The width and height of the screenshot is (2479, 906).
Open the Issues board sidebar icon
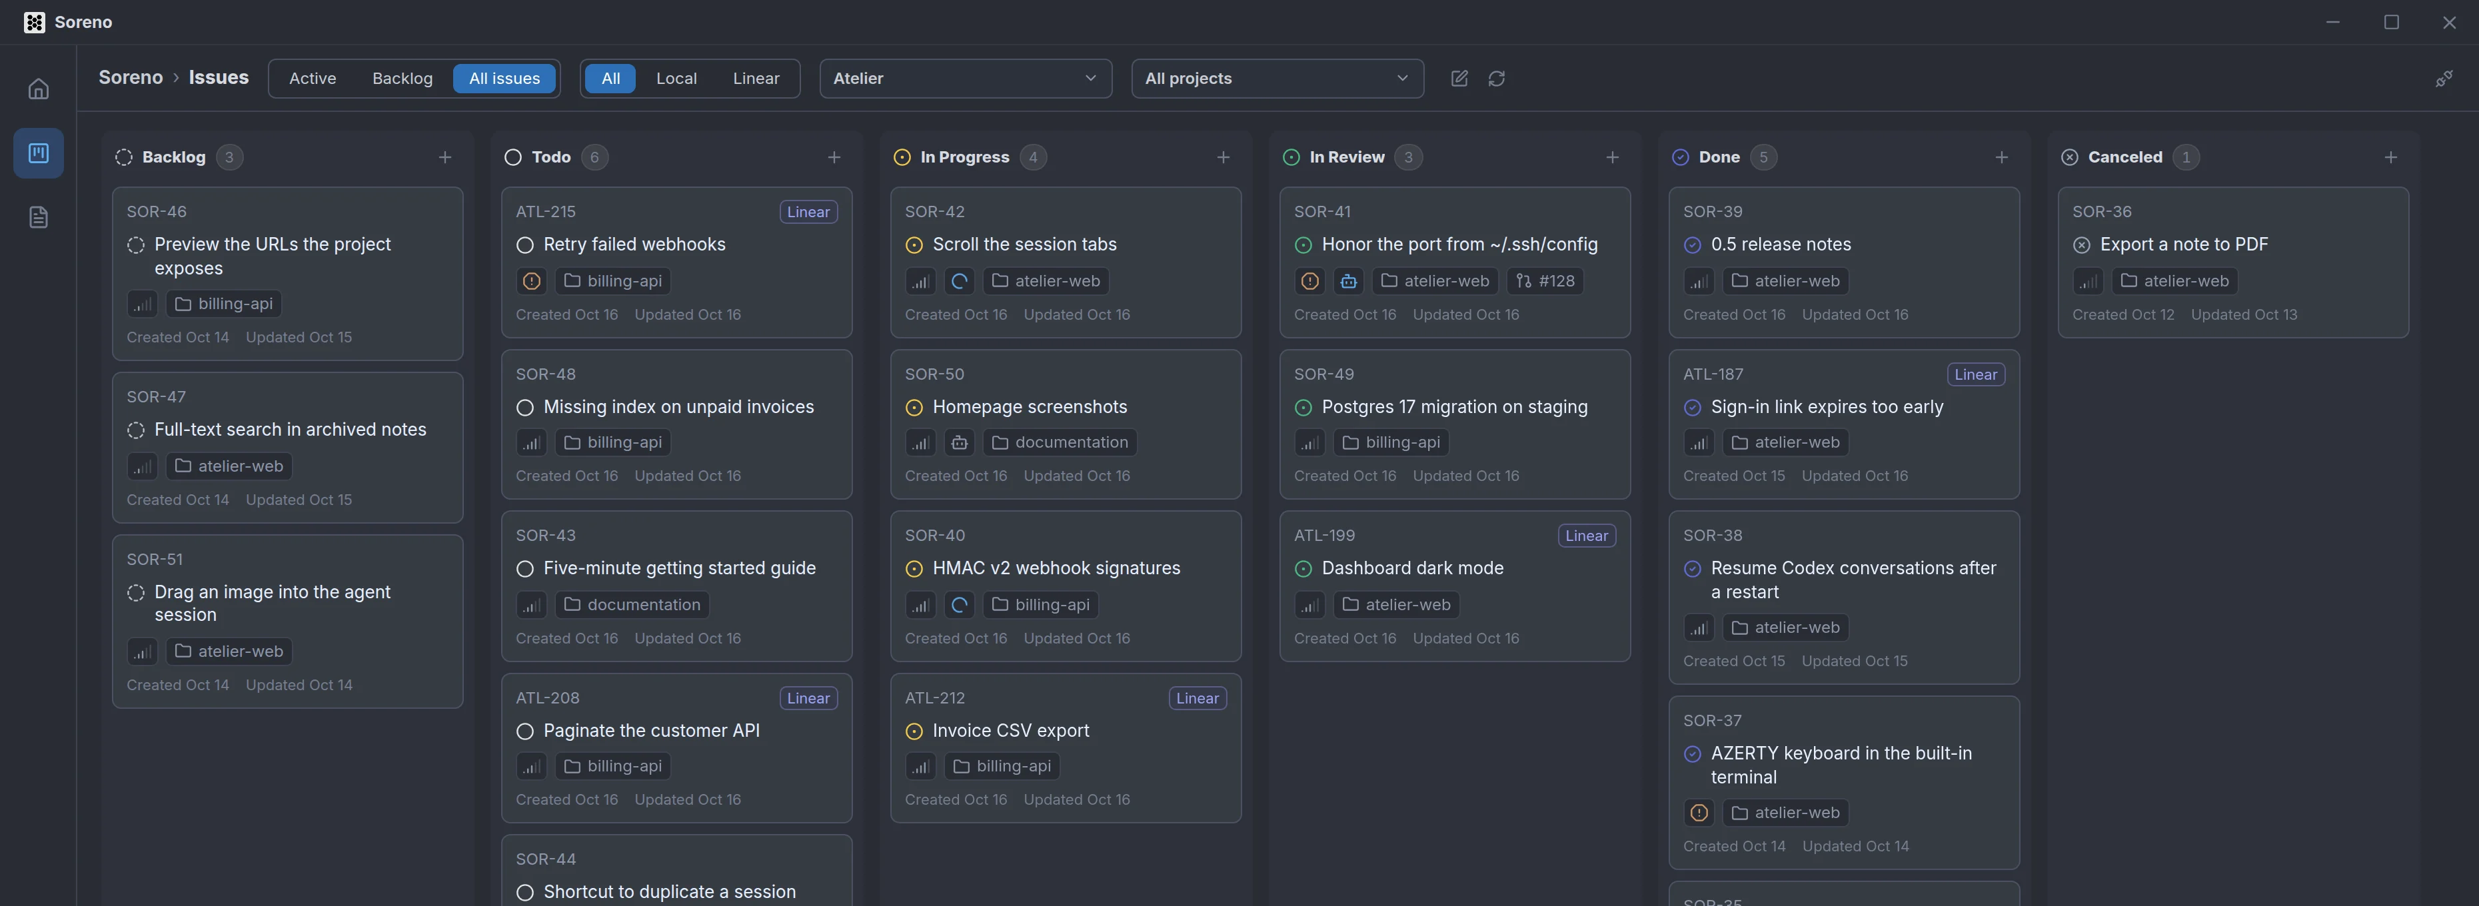click(39, 153)
